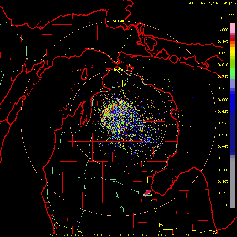The width and height of the screenshot is (237, 237).
Task: Click the 0.360 color scale value
Action: 223,170
